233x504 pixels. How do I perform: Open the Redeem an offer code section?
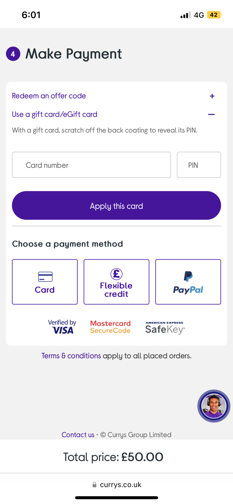pyautogui.click(x=49, y=96)
